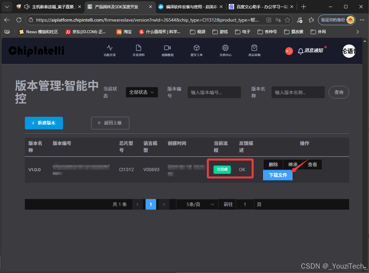Click the media music note toolbar icon
Screen dimensions: 369x273
point(300,20)
